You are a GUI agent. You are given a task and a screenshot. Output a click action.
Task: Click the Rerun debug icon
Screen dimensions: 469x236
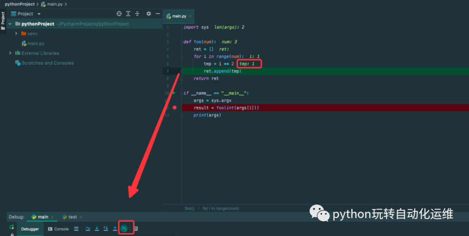click(12, 227)
